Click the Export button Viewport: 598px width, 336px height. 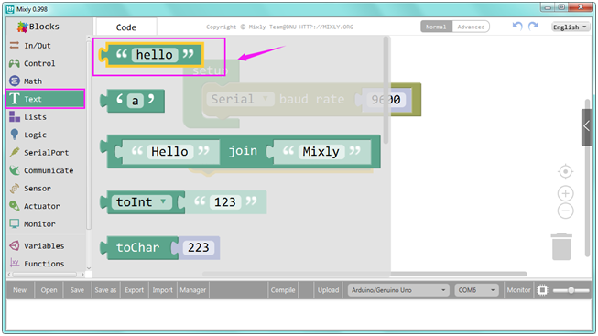(135, 290)
